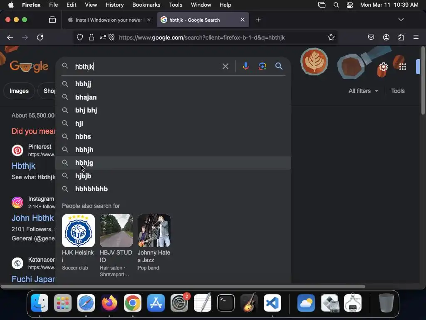Click the Google doodle logo

coord(29,66)
